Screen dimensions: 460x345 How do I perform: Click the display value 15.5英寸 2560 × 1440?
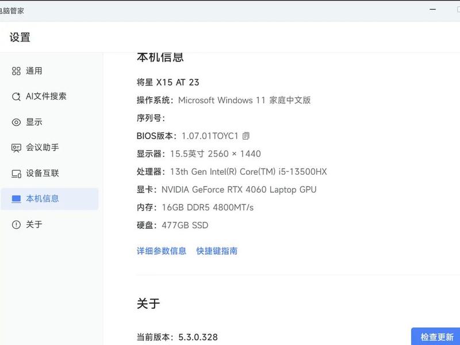(x=215, y=154)
